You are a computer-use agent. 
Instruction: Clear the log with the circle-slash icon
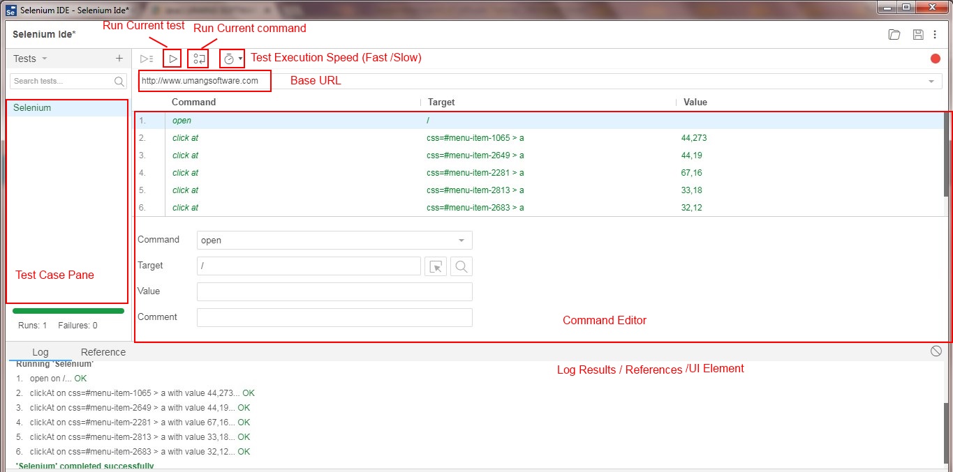click(x=936, y=351)
